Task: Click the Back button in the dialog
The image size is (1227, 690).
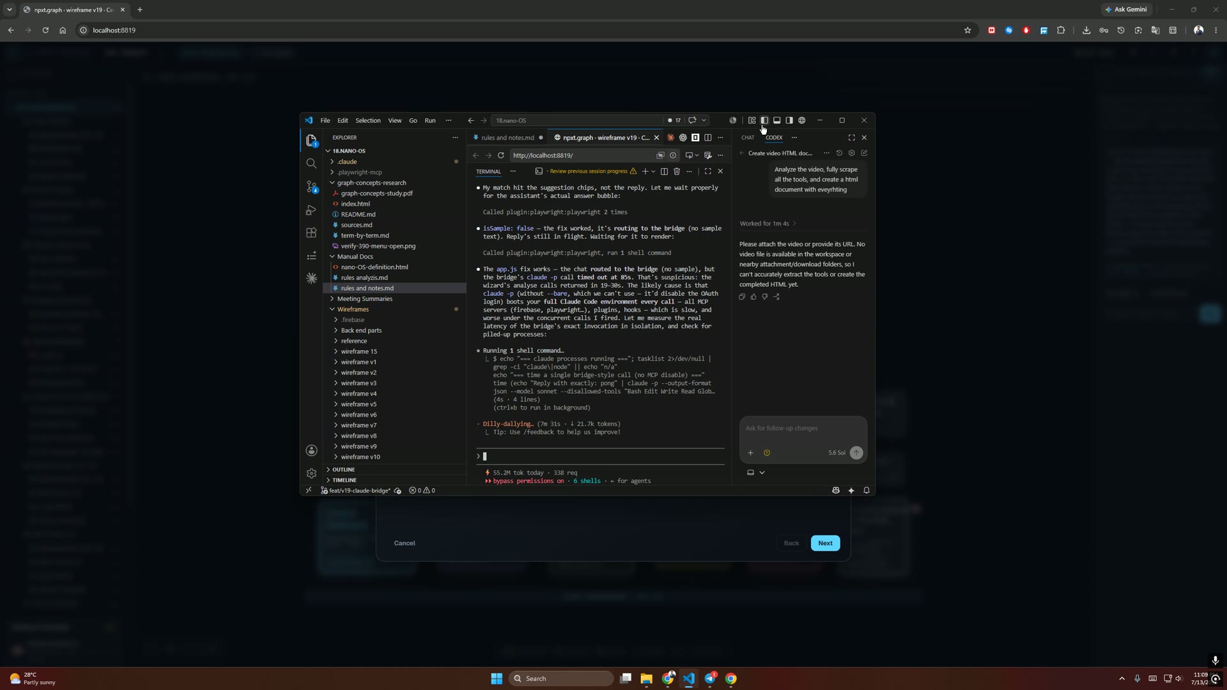Action: (791, 543)
